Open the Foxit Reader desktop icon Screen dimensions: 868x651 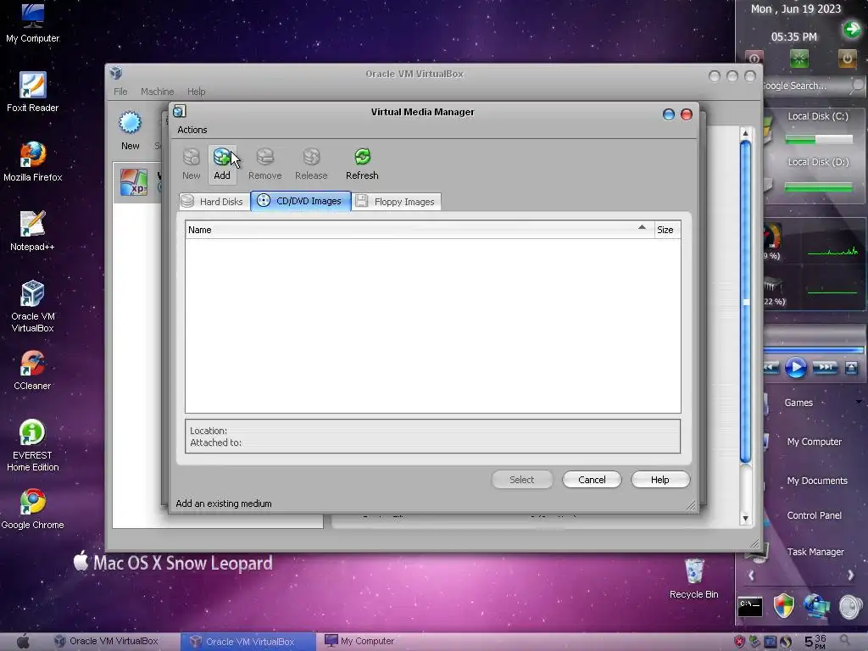coord(33,92)
